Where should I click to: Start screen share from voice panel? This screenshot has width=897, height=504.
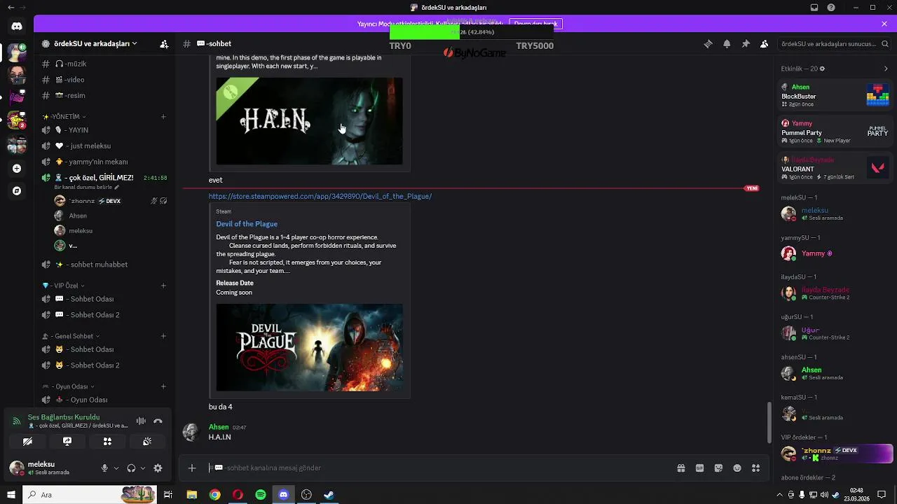pyautogui.click(x=67, y=442)
